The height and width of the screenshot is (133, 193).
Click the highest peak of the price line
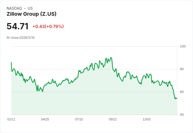point(111,58)
